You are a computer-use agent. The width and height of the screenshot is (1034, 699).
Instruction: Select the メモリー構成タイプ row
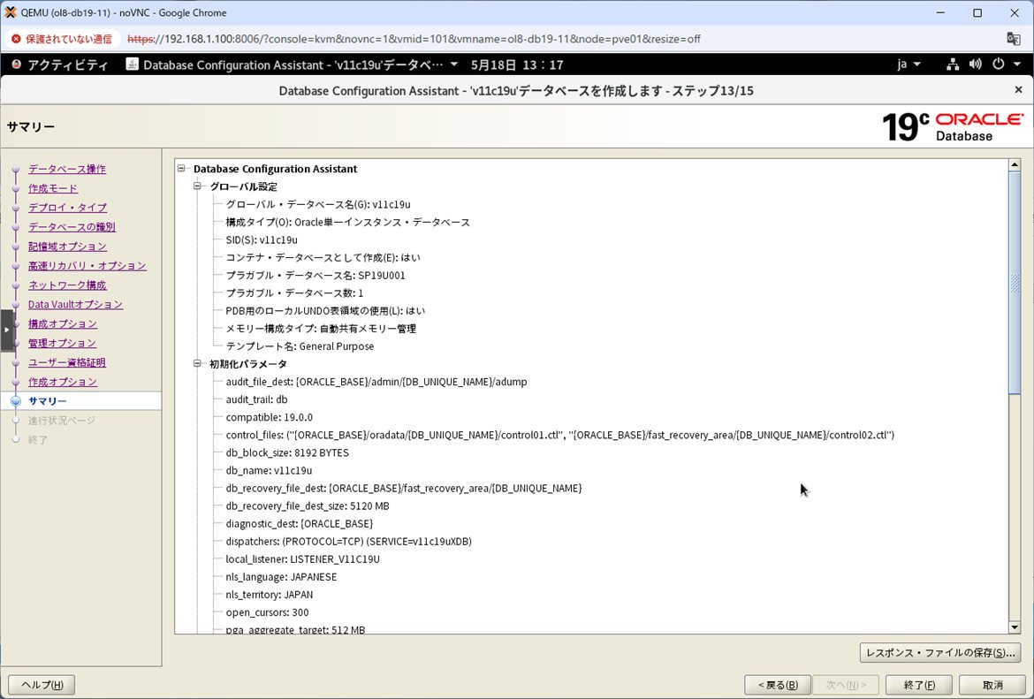321,329
